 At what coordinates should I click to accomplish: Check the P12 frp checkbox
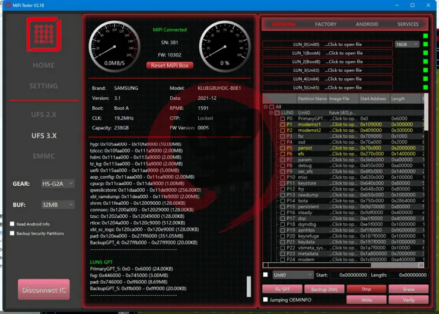pos(282,189)
